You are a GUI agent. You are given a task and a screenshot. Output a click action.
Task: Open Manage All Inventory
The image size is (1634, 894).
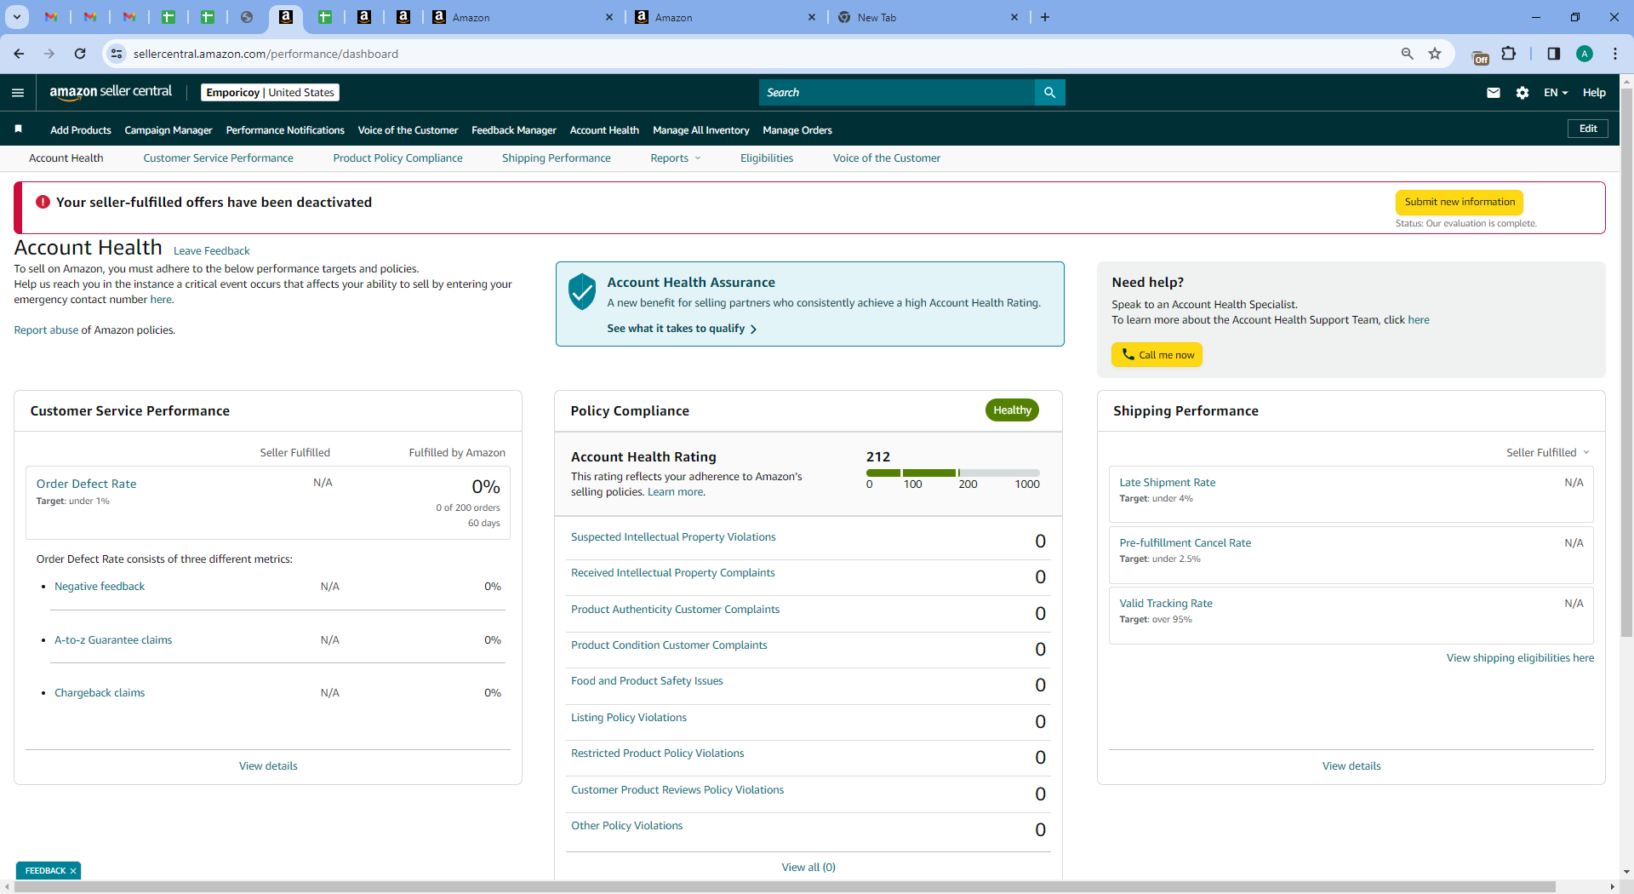click(x=701, y=130)
